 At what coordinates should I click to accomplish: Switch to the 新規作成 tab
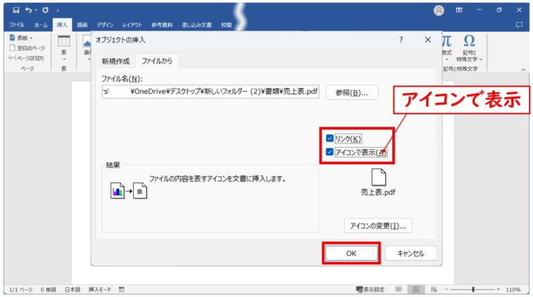point(115,62)
